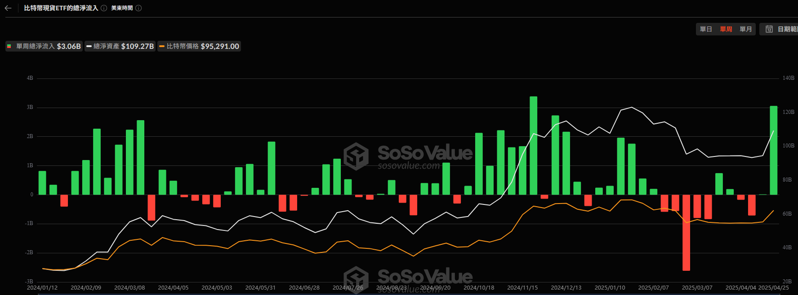Click the x-axis label 2024/12/13

click(x=566, y=288)
